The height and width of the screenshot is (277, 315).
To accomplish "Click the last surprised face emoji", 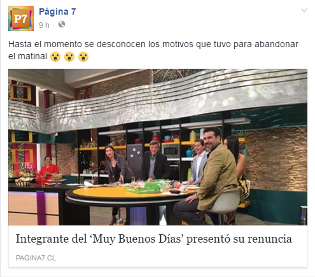I will 83,57.
